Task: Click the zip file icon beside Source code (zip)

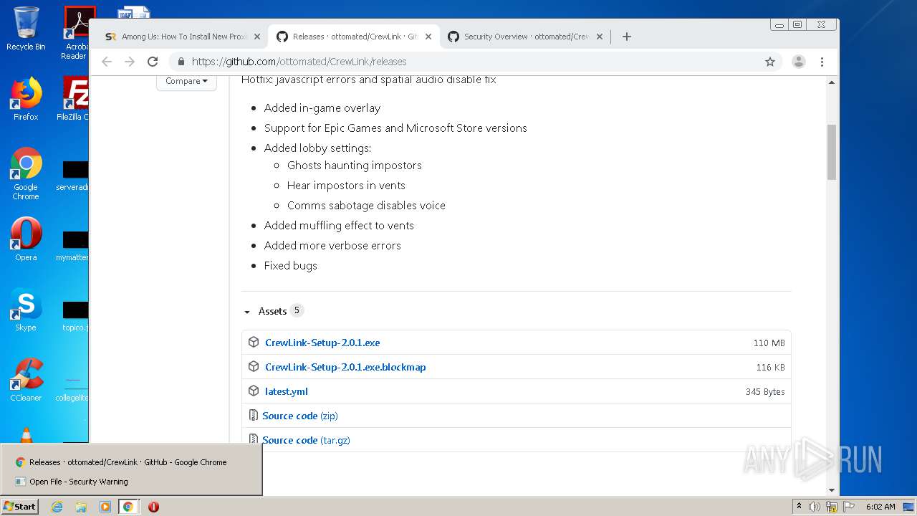Action: [253, 416]
